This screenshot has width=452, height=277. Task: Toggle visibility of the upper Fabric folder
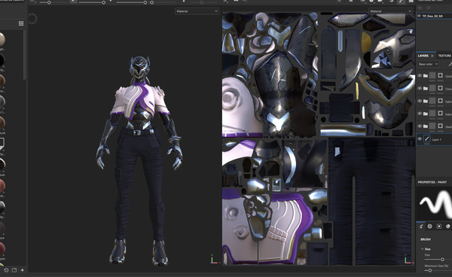420,101
